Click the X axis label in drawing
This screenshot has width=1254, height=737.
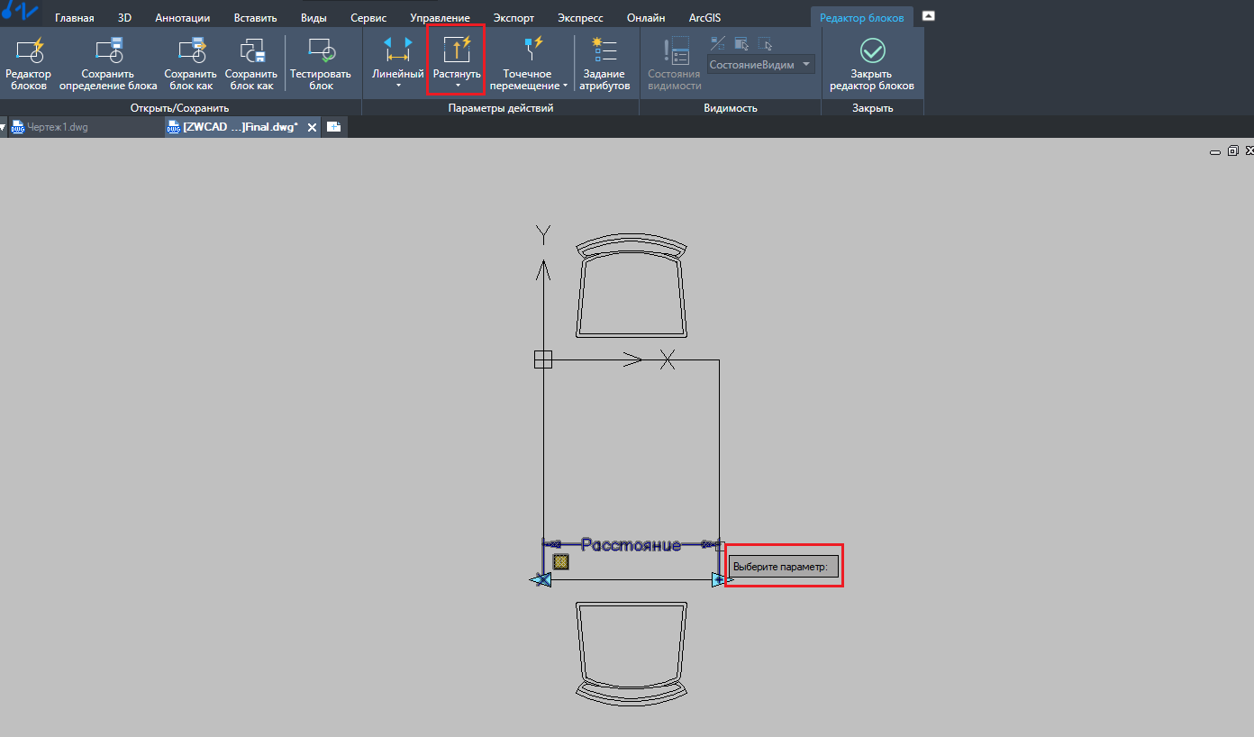tap(667, 359)
